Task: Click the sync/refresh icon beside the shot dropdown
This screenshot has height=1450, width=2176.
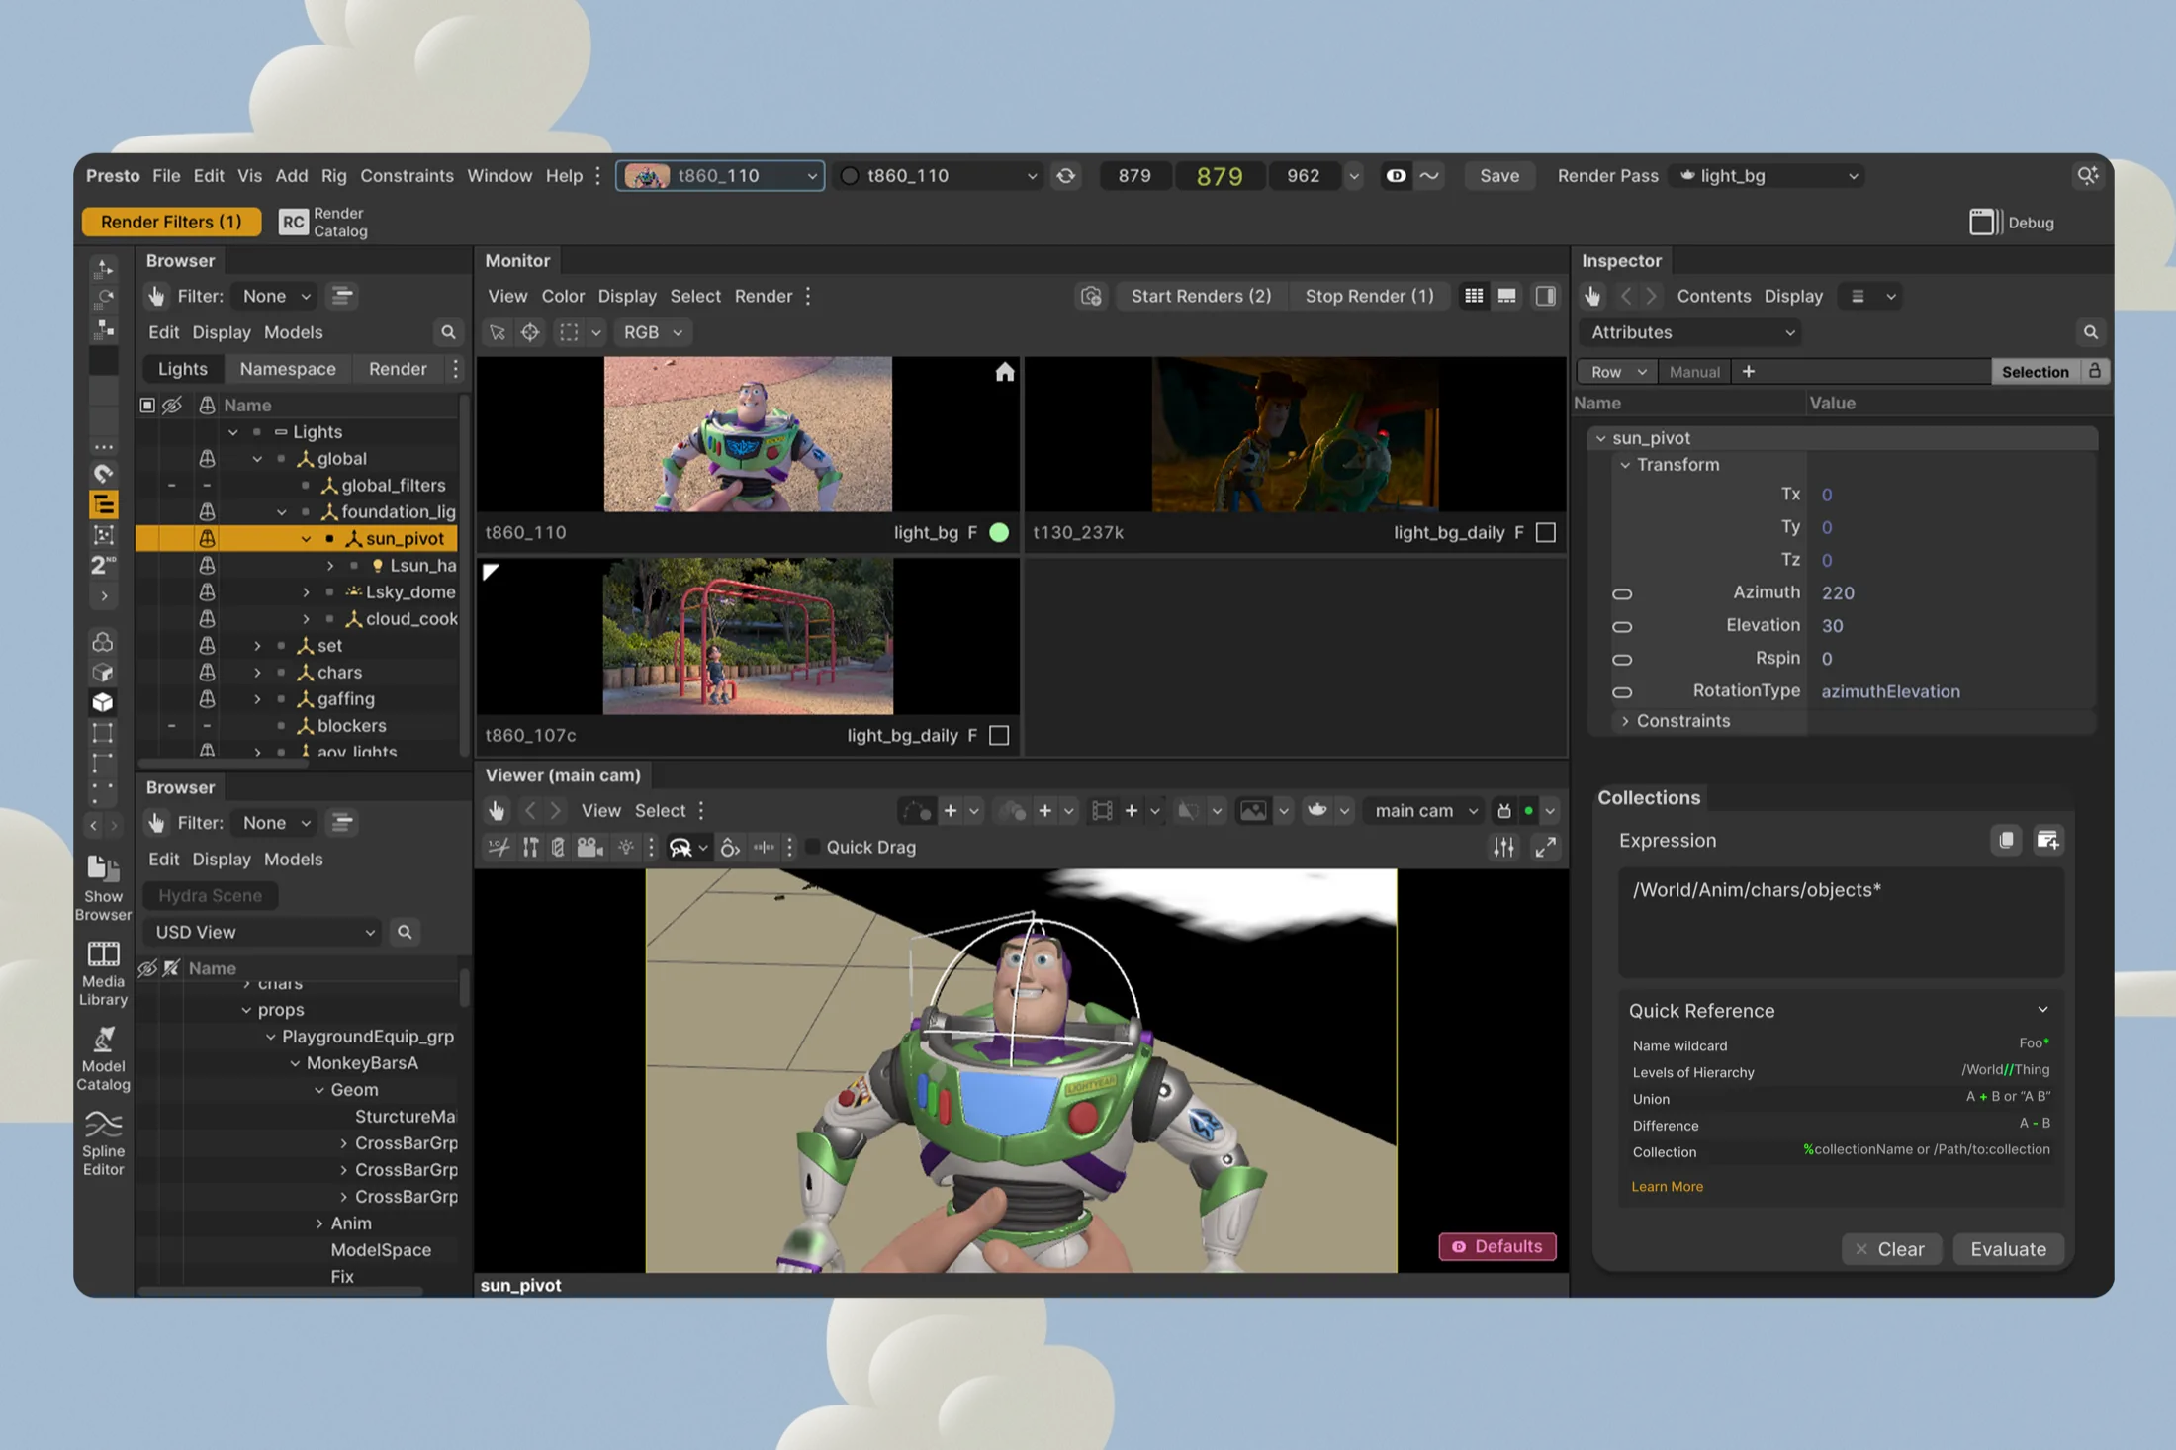Action: (x=1066, y=176)
